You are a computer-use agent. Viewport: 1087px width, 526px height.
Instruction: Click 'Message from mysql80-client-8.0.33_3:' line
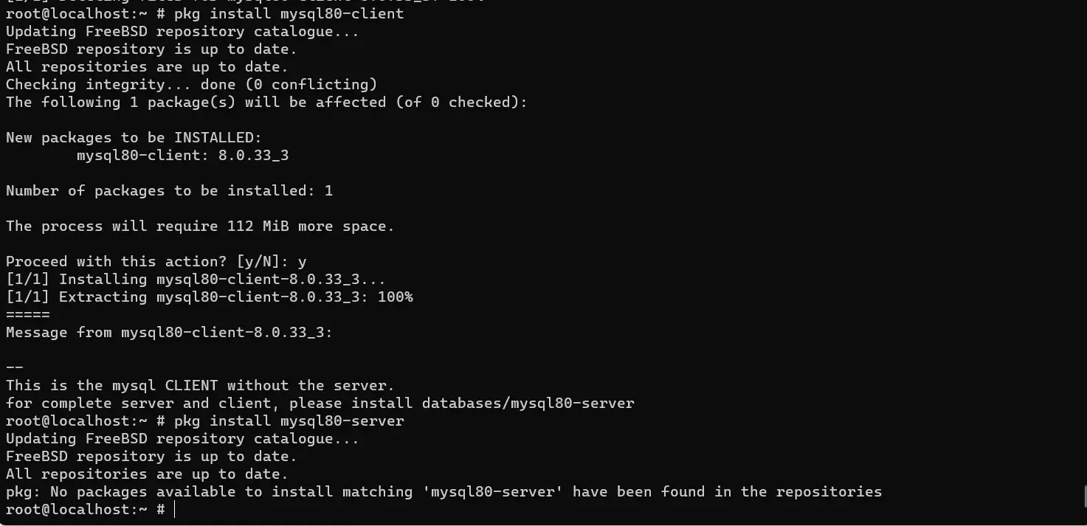click(169, 332)
